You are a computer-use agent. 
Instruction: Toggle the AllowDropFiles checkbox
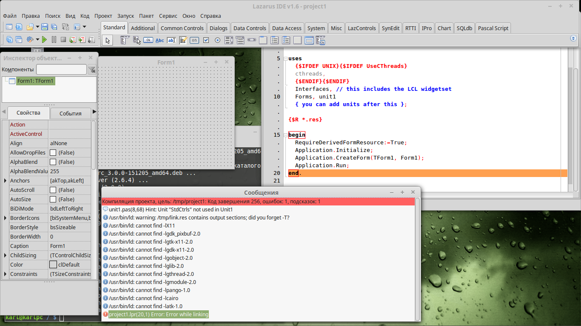[53, 153]
